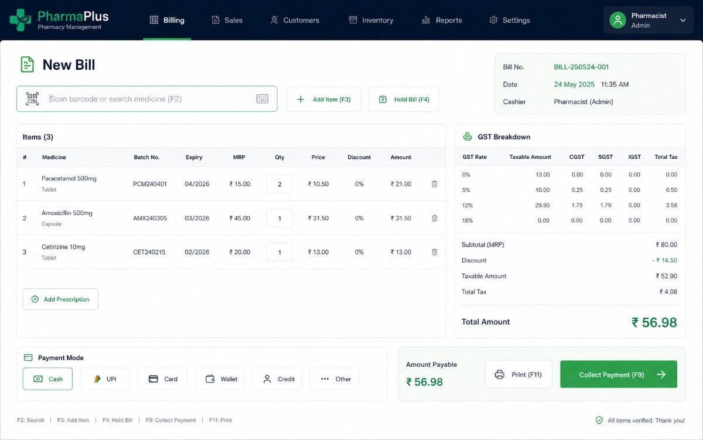This screenshot has width=703, height=440.
Task: Click the ₹ 45.00 MRP cell
Action: [x=240, y=218]
